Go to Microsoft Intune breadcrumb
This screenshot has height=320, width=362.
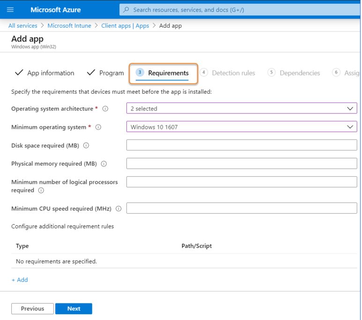pyautogui.click(x=69, y=26)
